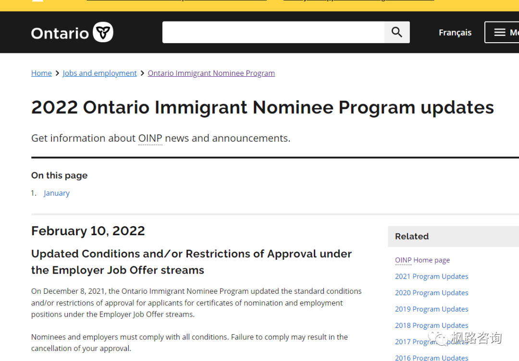The width and height of the screenshot is (519, 361).
Task: Open Ontario Immigrant Nominee Program breadcrumb
Action: [211, 73]
